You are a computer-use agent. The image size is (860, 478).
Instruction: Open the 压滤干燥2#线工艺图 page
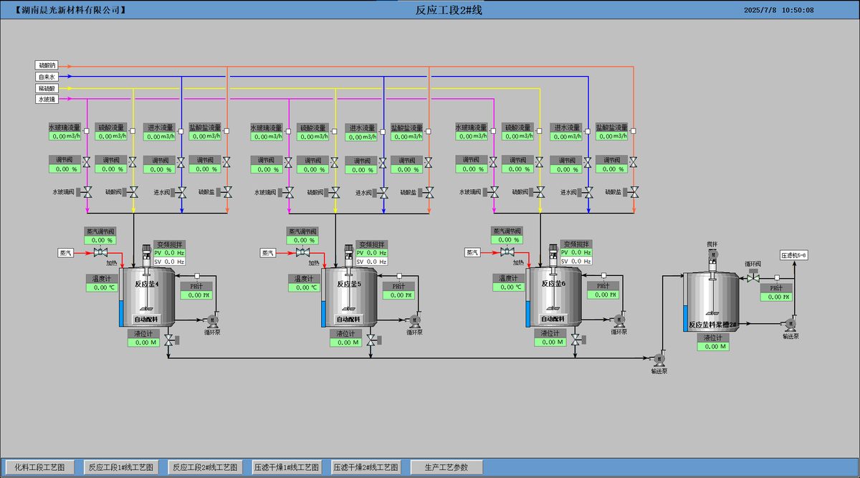365,467
